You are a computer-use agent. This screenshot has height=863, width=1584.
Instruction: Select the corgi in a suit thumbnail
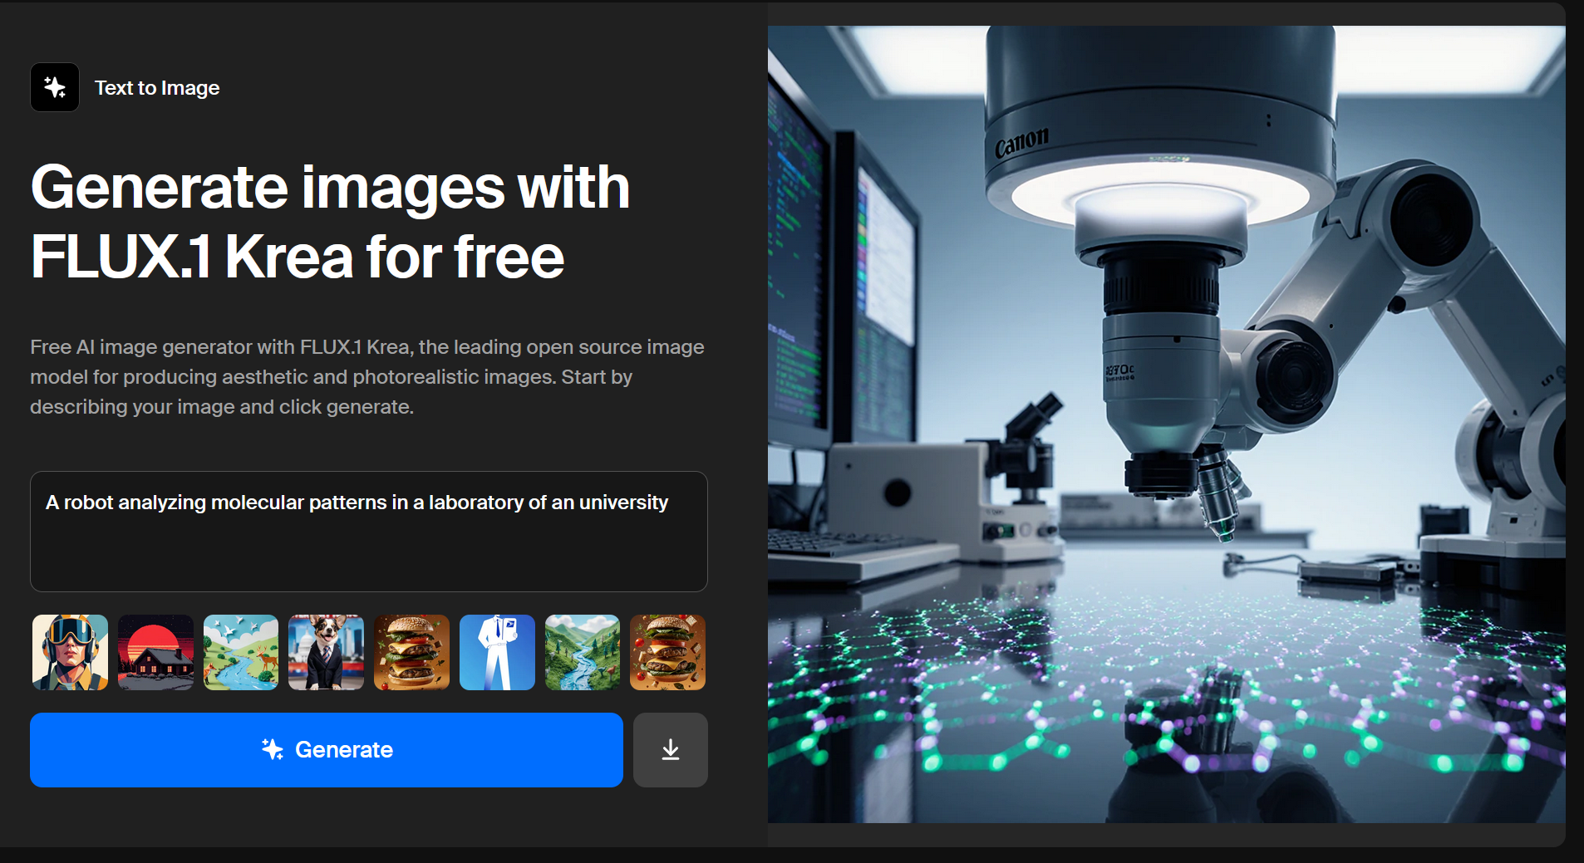[x=326, y=652]
